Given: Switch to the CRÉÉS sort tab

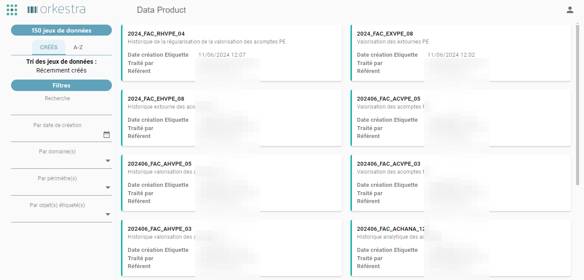Looking at the screenshot, I should click(x=49, y=47).
